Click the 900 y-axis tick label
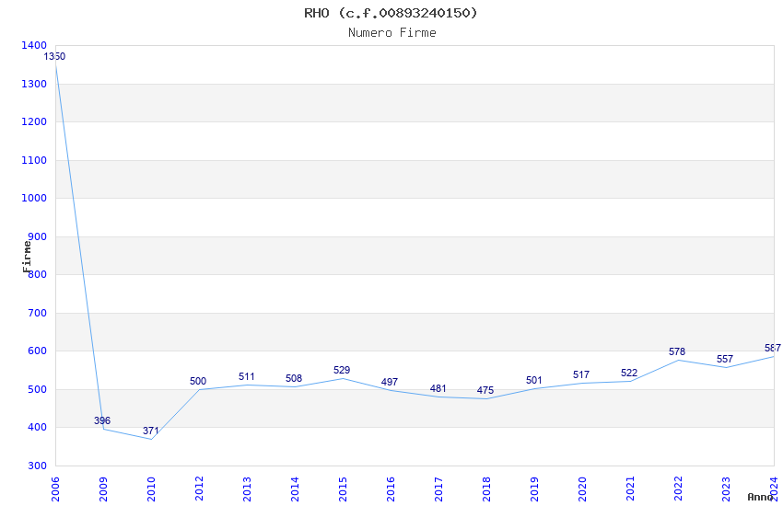783x506 pixels. tap(37, 236)
